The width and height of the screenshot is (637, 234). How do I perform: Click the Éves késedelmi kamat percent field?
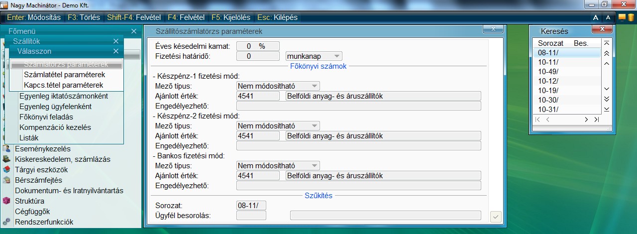258,46
